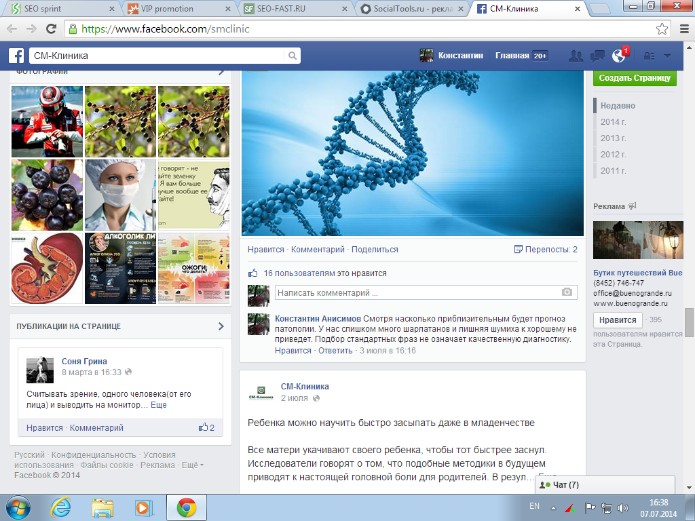Click reposts icon beside Перепосты
The height and width of the screenshot is (521, 695).
click(518, 249)
